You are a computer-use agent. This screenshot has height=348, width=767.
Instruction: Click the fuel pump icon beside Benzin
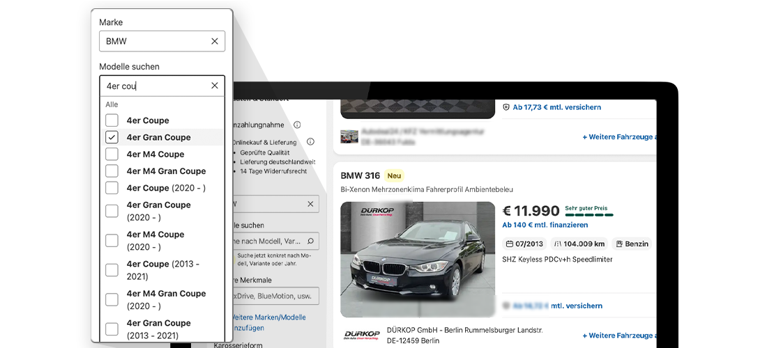(x=619, y=244)
